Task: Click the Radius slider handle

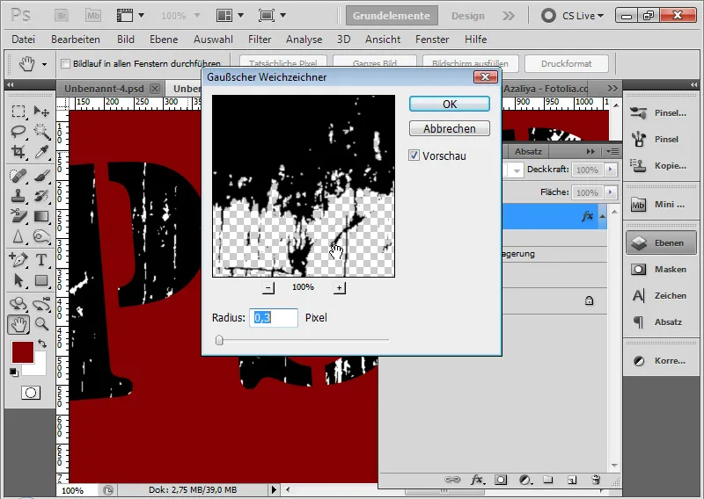Action: click(219, 340)
